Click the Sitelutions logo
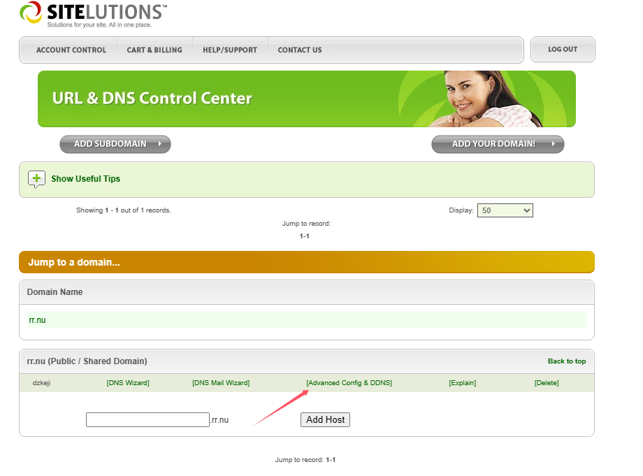The image size is (643, 476). [x=93, y=15]
